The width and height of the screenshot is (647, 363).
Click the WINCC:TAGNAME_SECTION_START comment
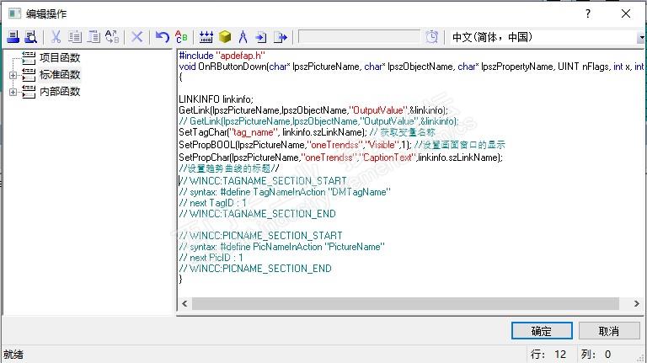pyautogui.click(x=263, y=181)
